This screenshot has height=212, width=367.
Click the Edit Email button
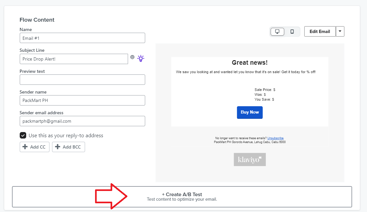(x=320, y=31)
